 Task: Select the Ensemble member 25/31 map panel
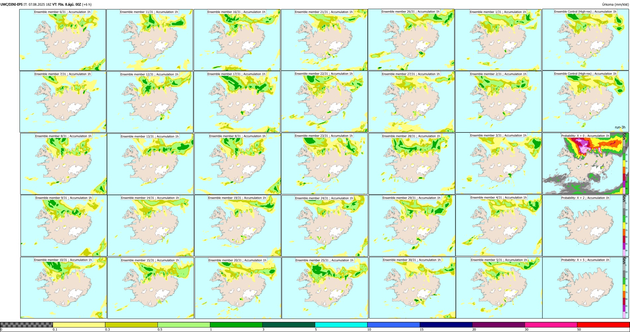(x=325, y=288)
